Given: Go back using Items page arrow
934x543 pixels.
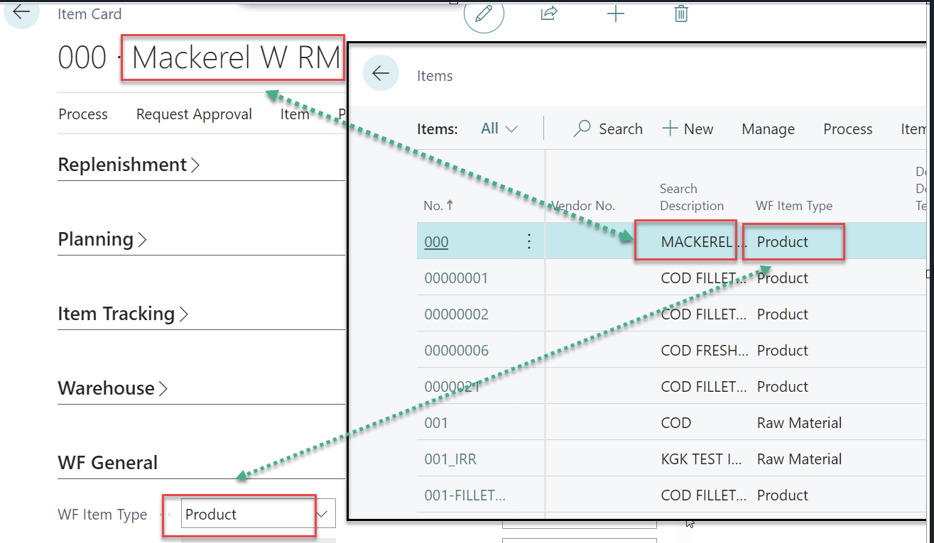Looking at the screenshot, I should pyautogui.click(x=381, y=73).
